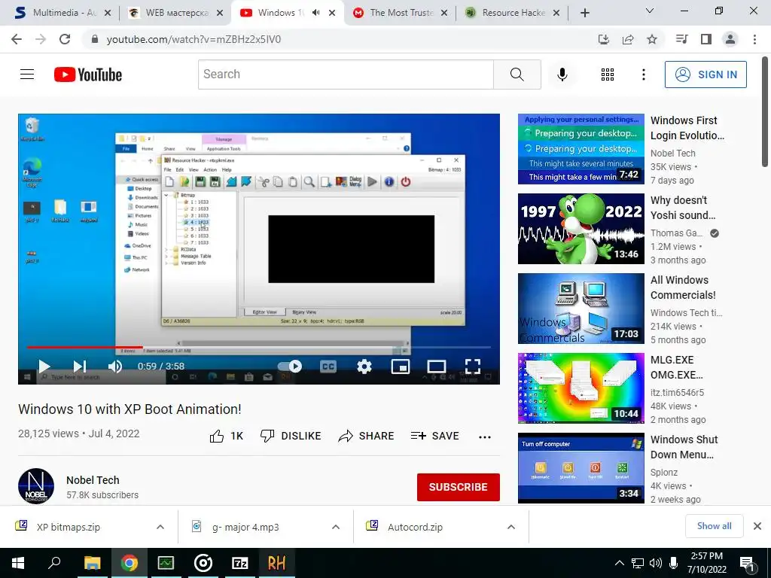Open Chrome three-dot menu
Viewport: 771px width, 578px height.
tap(754, 39)
